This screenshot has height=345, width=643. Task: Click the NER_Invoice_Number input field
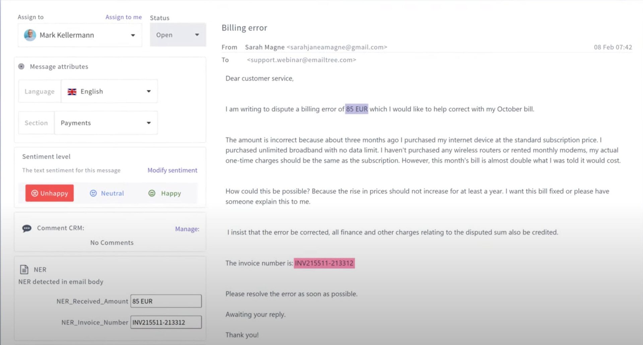[x=166, y=322]
